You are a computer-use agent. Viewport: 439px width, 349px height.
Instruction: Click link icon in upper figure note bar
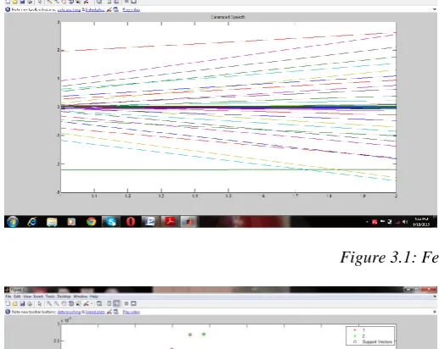click(116, 9)
